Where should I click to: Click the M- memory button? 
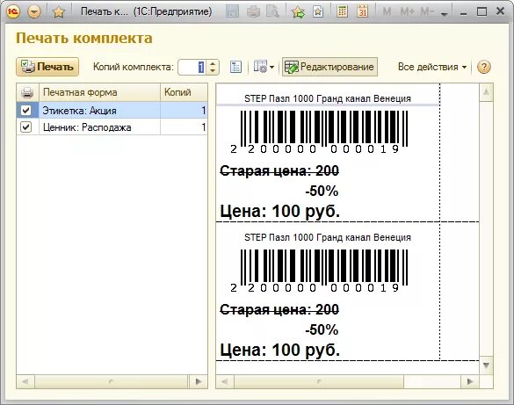pos(427,11)
